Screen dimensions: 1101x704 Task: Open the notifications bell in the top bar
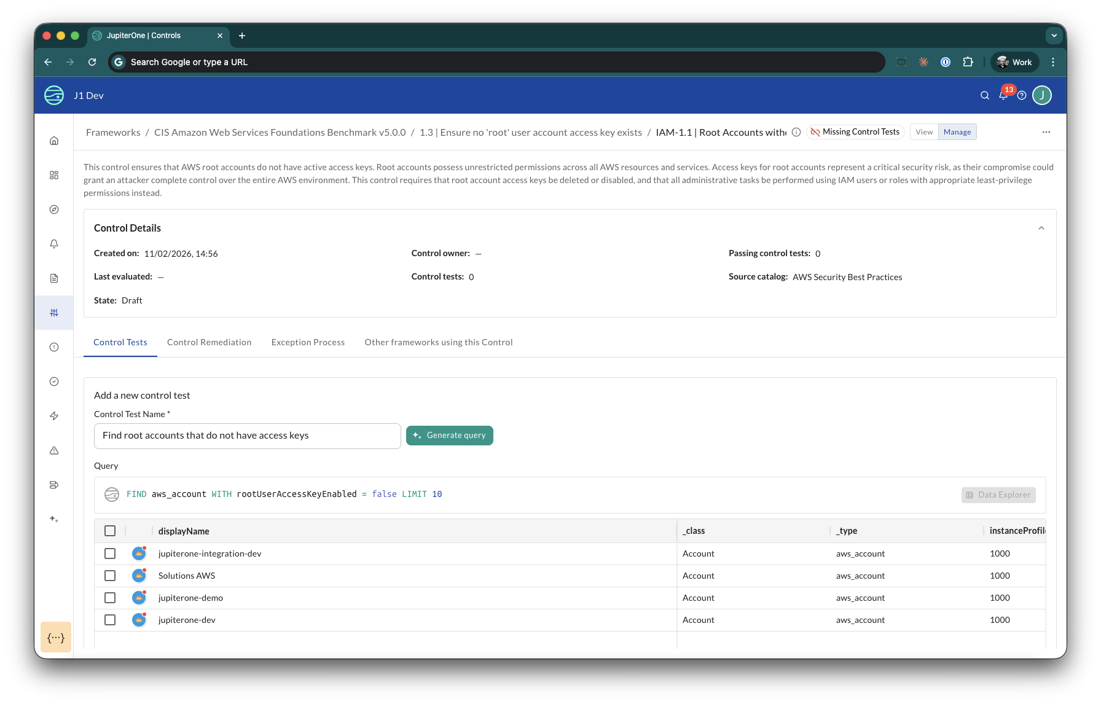coord(1003,95)
